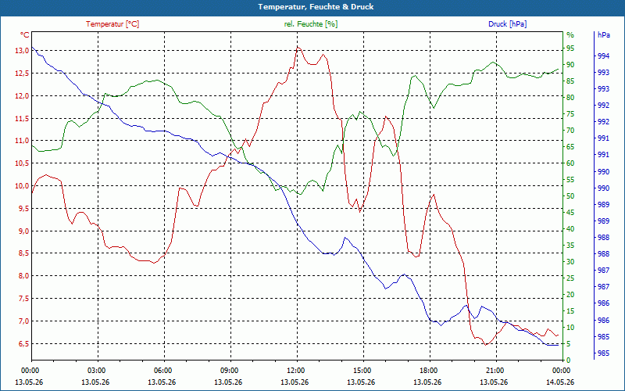Click the 40 humidity axis value
Screen dimensions: 625x391
point(570,229)
